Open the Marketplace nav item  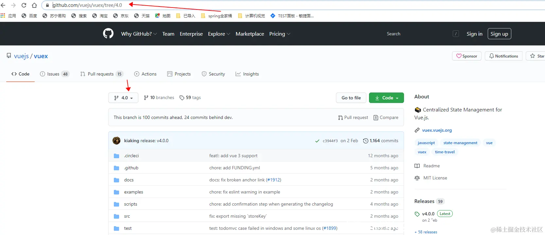[250, 34]
